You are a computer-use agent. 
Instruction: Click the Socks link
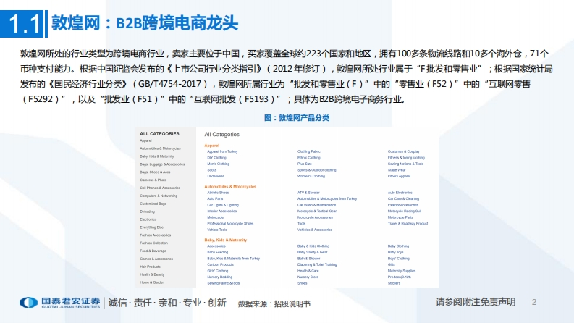pyautogui.click(x=212, y=170)
